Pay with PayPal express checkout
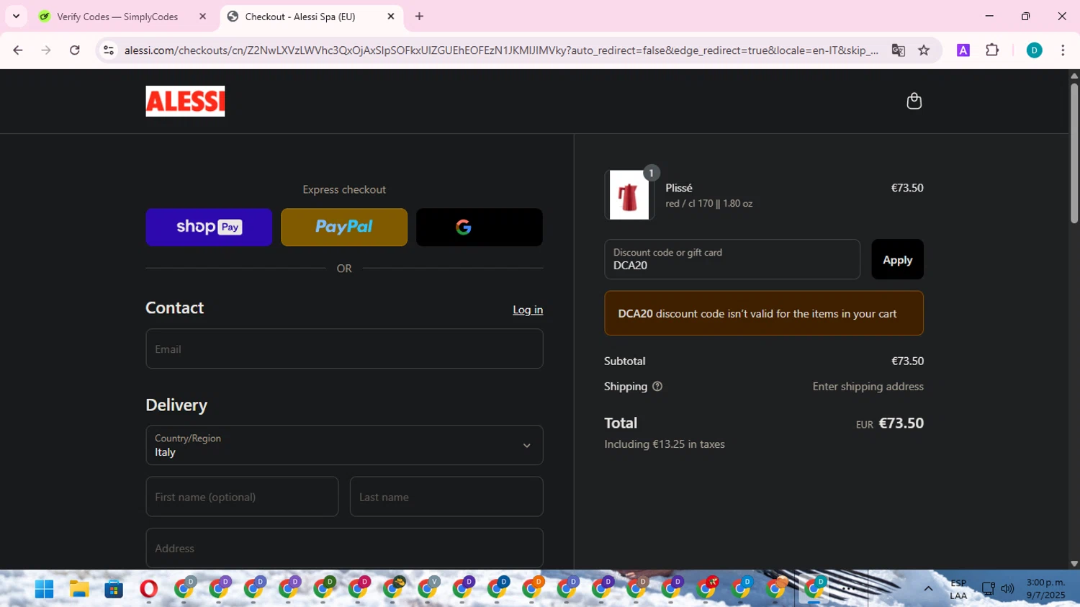The width and height of the screenshot is (1080, 607). click(x=344, y=228)
